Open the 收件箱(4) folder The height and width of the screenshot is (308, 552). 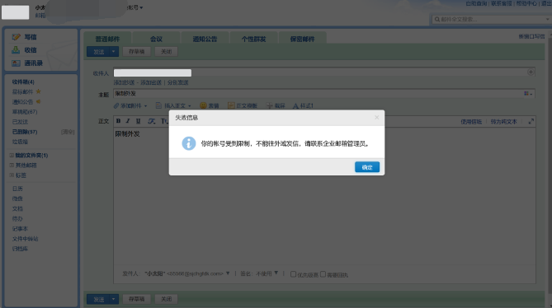(x=23, y=82)
